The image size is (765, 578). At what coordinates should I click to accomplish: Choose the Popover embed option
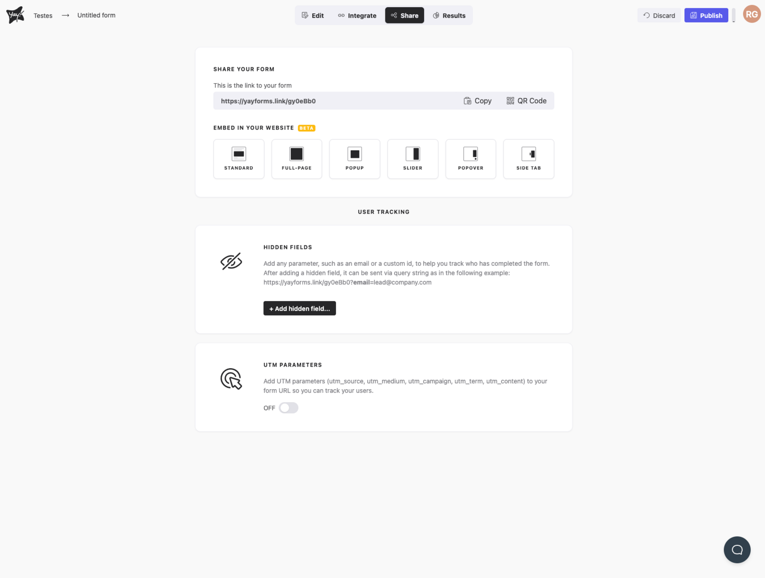[470, 159]
